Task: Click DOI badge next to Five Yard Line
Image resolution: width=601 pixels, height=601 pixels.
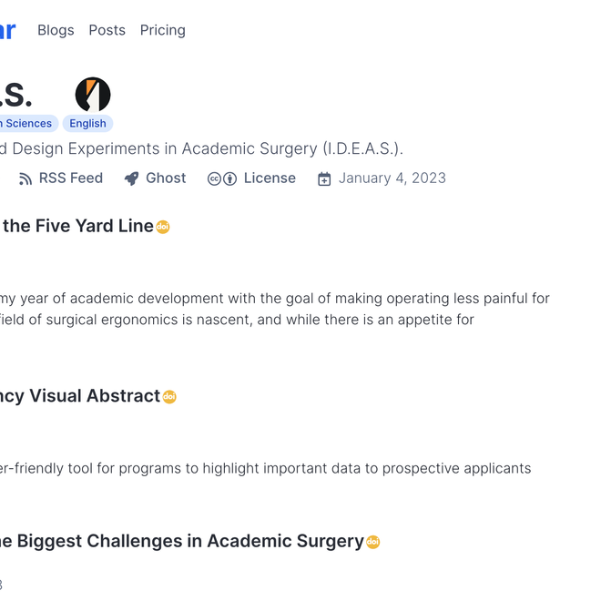Action: [163, 227]
